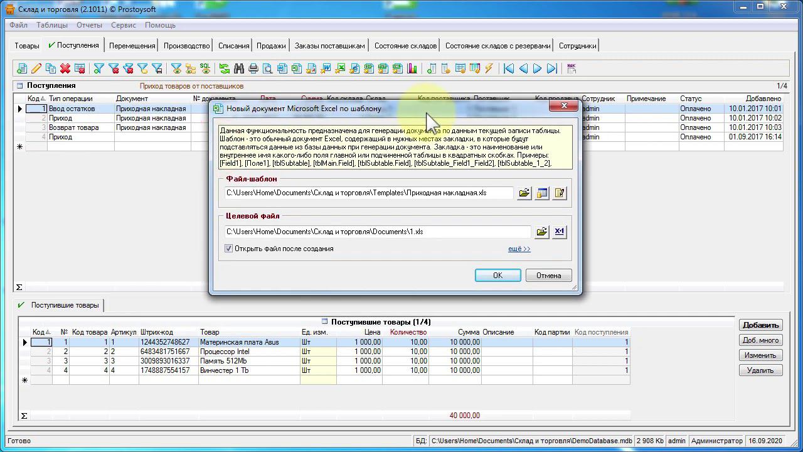Click the SQL query toolbar icon
Screen dimensions: 803x452
tap(205, 68)
